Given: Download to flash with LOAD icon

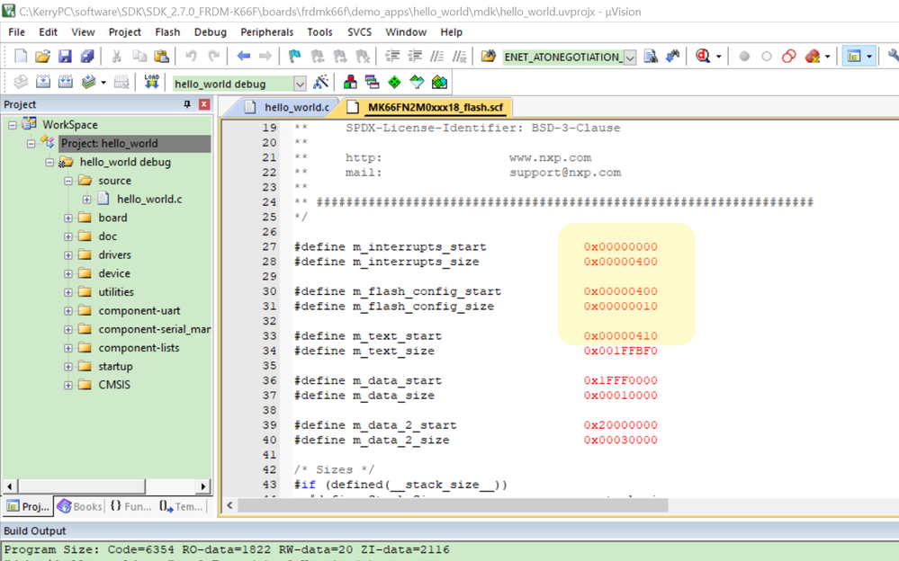Looking at the screenshot, I should coord(151,83).
